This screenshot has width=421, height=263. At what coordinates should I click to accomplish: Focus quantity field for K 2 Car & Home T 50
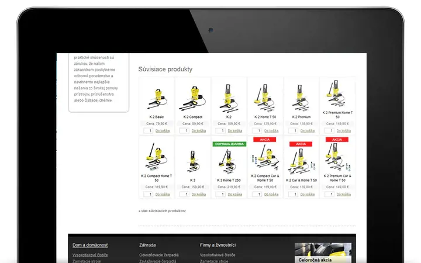[x=293, y=194]
